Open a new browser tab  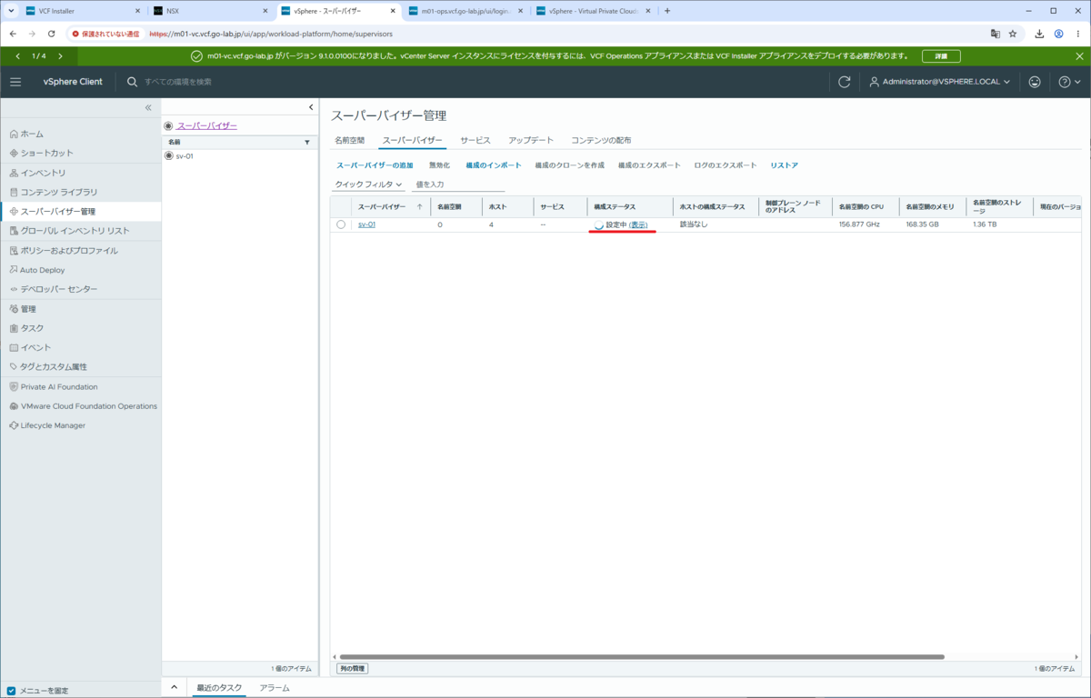pos(667,11)
